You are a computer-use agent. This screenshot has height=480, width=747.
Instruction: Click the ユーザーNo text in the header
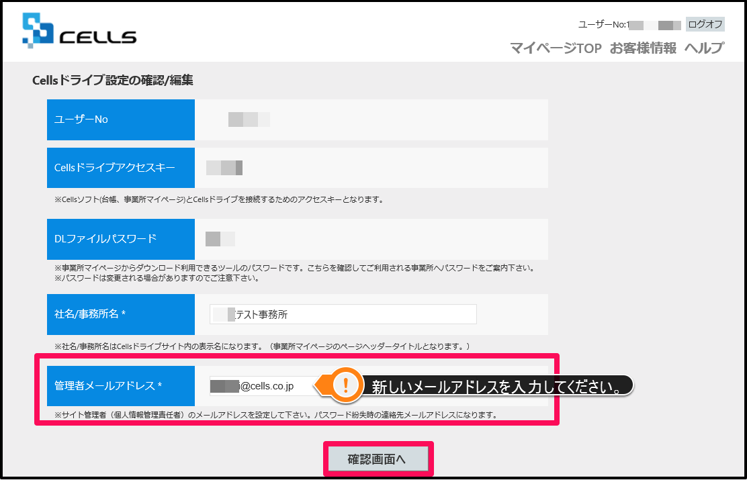pyautogui.click(x=603, y=24)
